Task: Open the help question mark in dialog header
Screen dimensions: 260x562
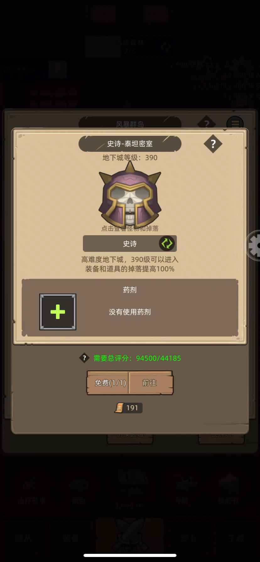Action: click(x=213, y=144)
